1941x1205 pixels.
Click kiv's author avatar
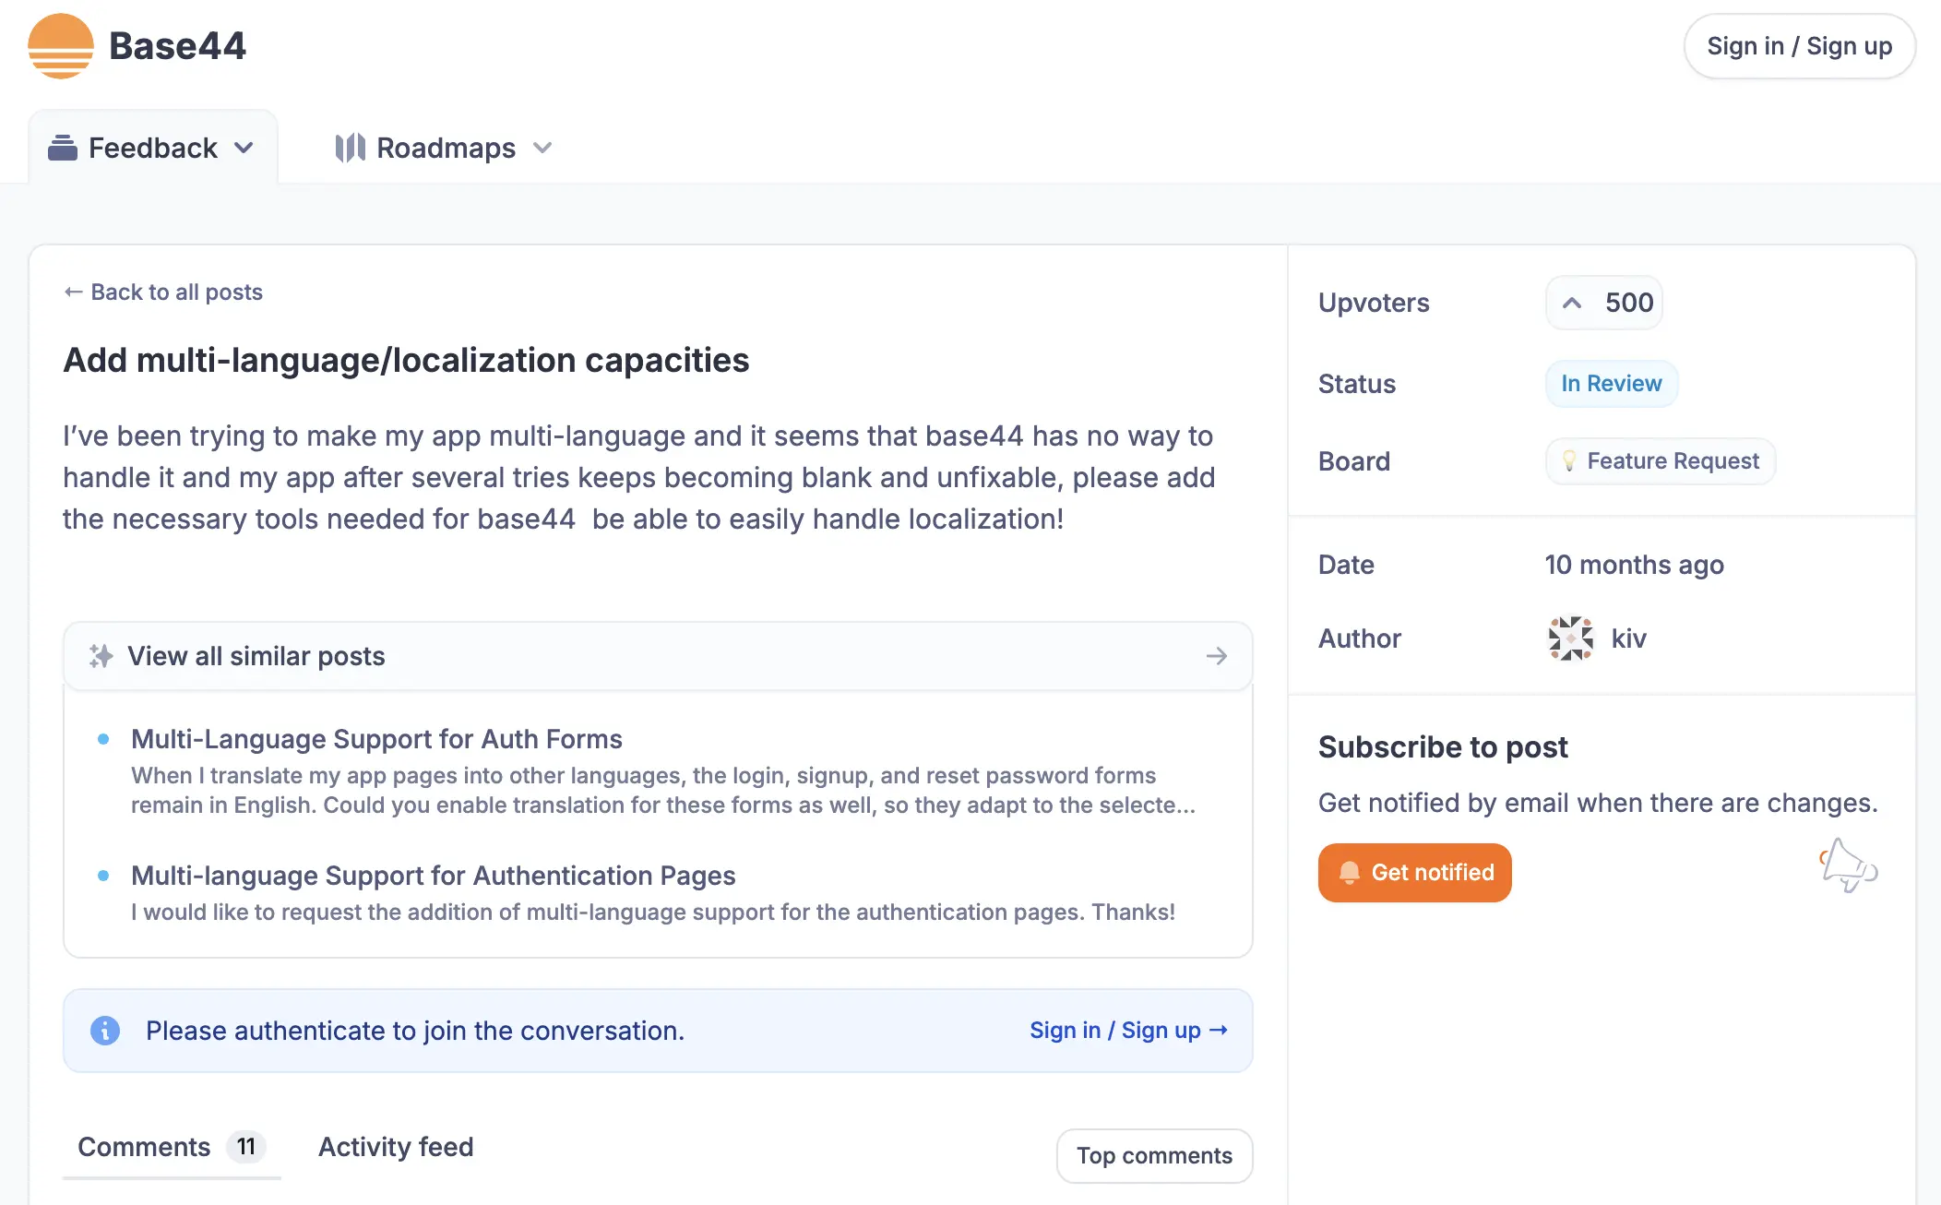[1570, 638]
